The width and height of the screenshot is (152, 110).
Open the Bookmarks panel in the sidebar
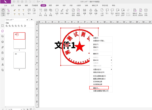3,25
